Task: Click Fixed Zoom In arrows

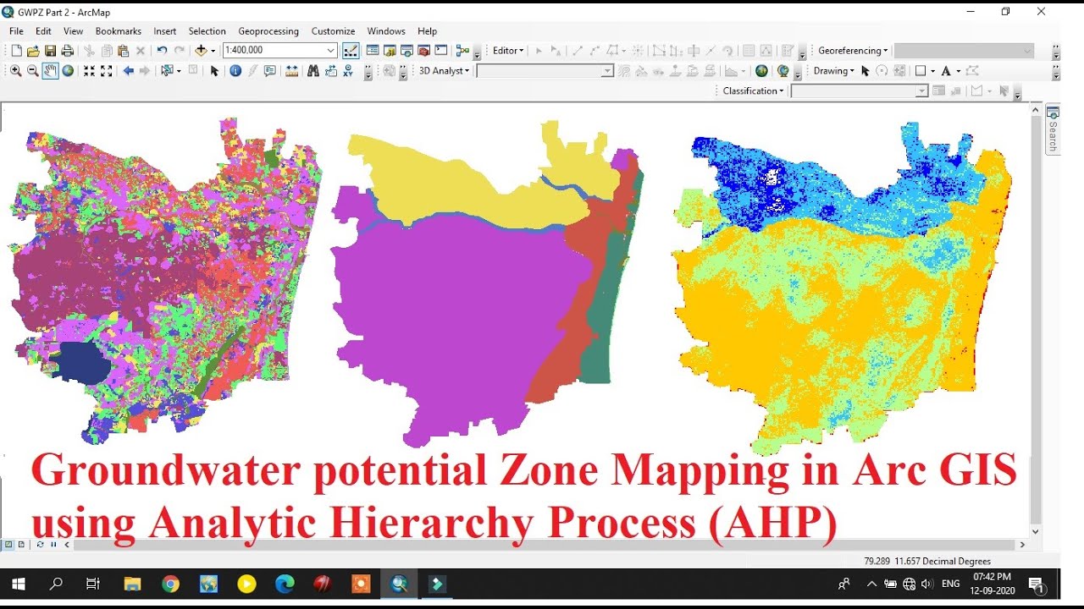Action: (89, 71)
